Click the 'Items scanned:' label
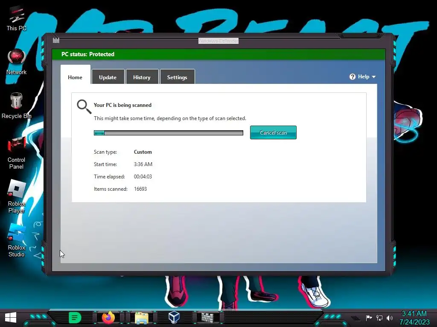This screenshot has height=327, width=437. tap(111, 189)
